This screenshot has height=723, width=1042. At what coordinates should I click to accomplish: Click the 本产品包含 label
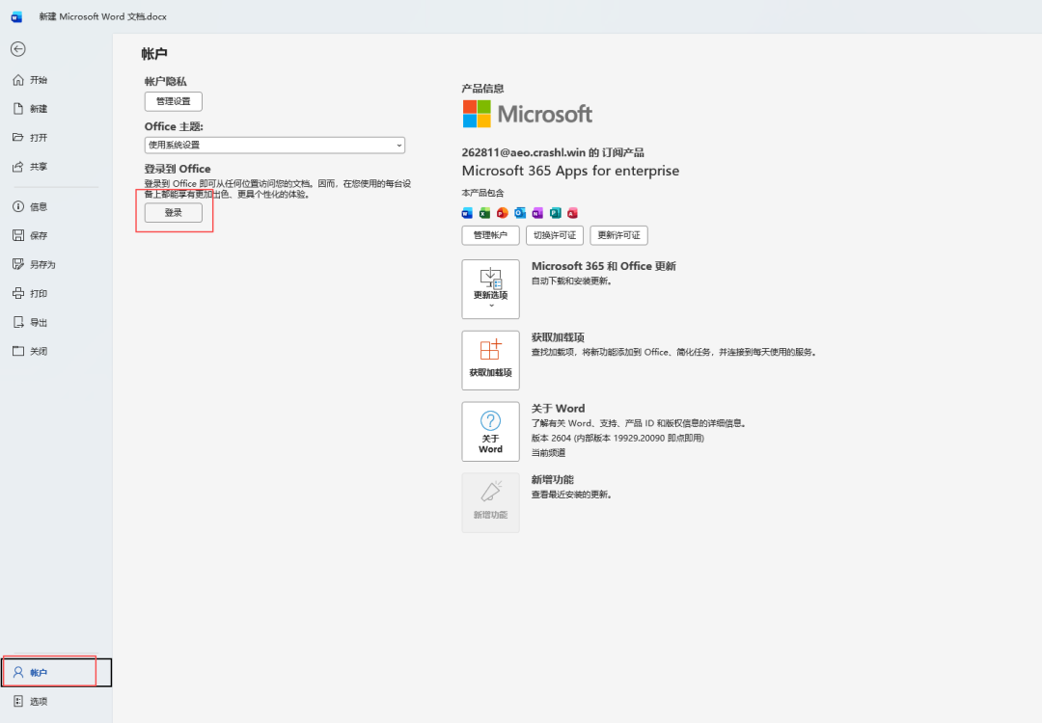coord(482,193)
